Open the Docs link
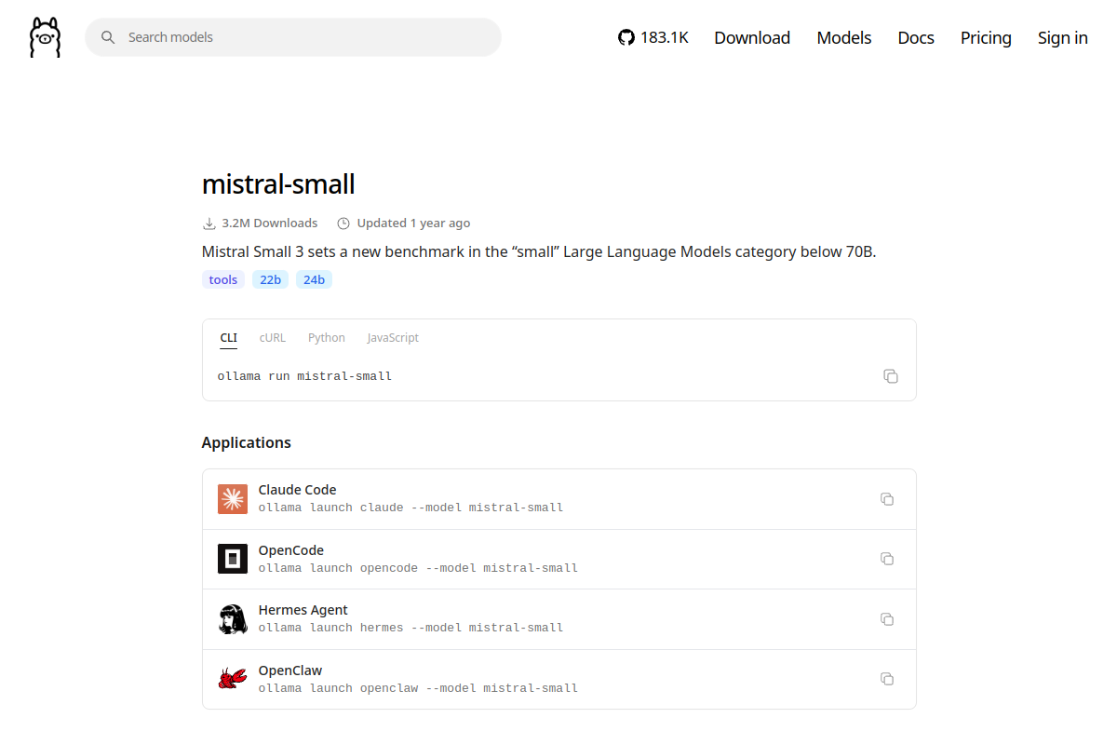This screenshot has height=745, width=1117. pyautogui.click(x=916, y=37)
